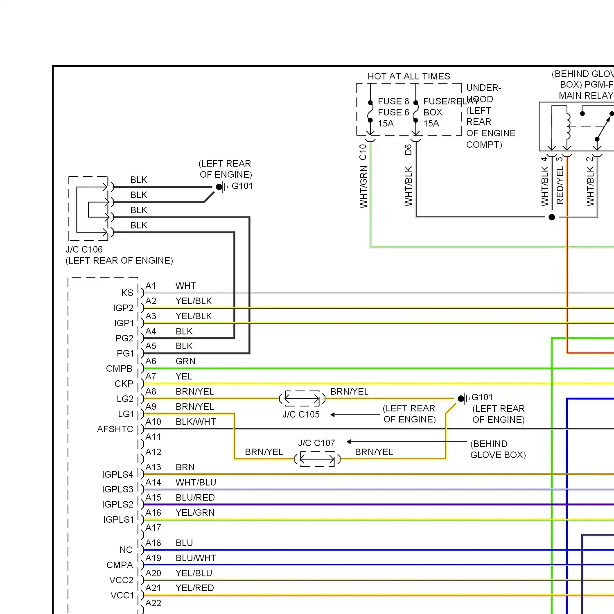Click the "IGPLS4" signal label

117,474
